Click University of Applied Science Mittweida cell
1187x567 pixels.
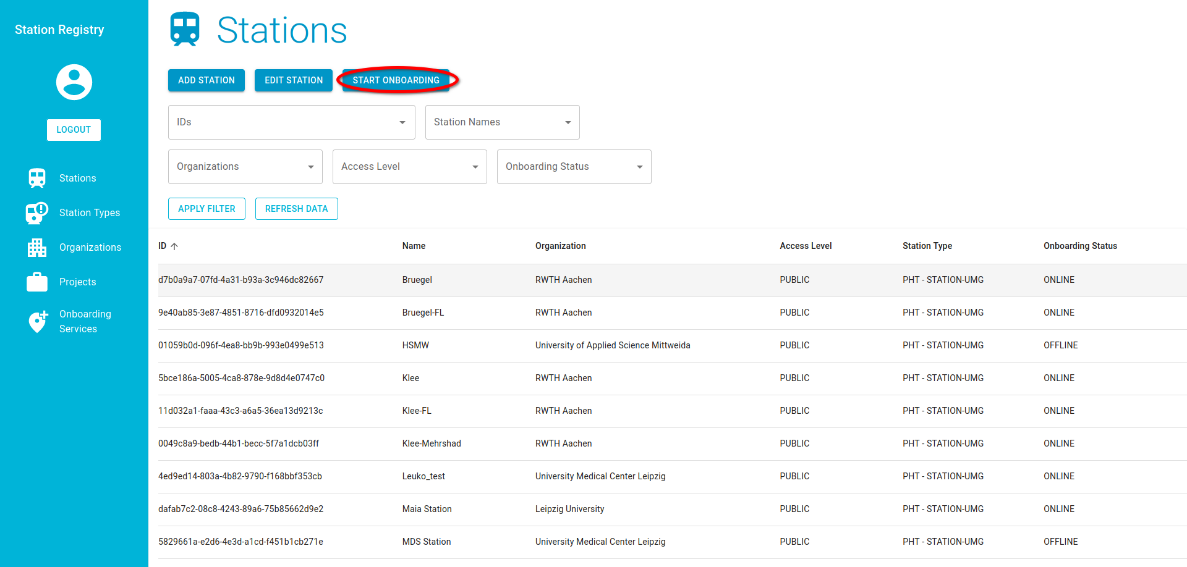click(613, 345)
